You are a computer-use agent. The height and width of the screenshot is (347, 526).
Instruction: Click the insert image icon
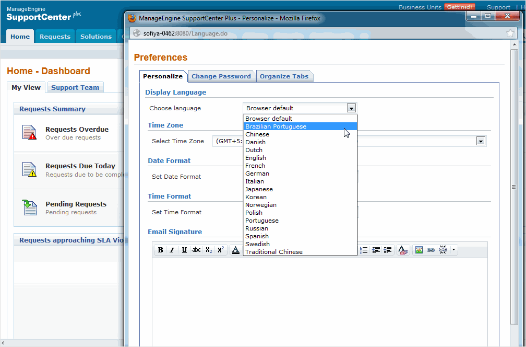tap(419, 250)
